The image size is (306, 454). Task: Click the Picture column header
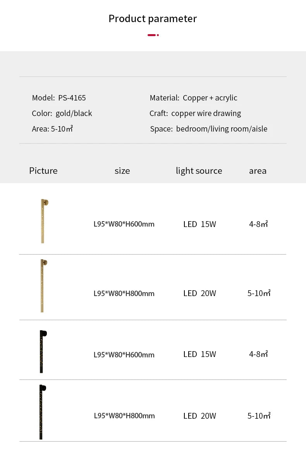point(43,171)
